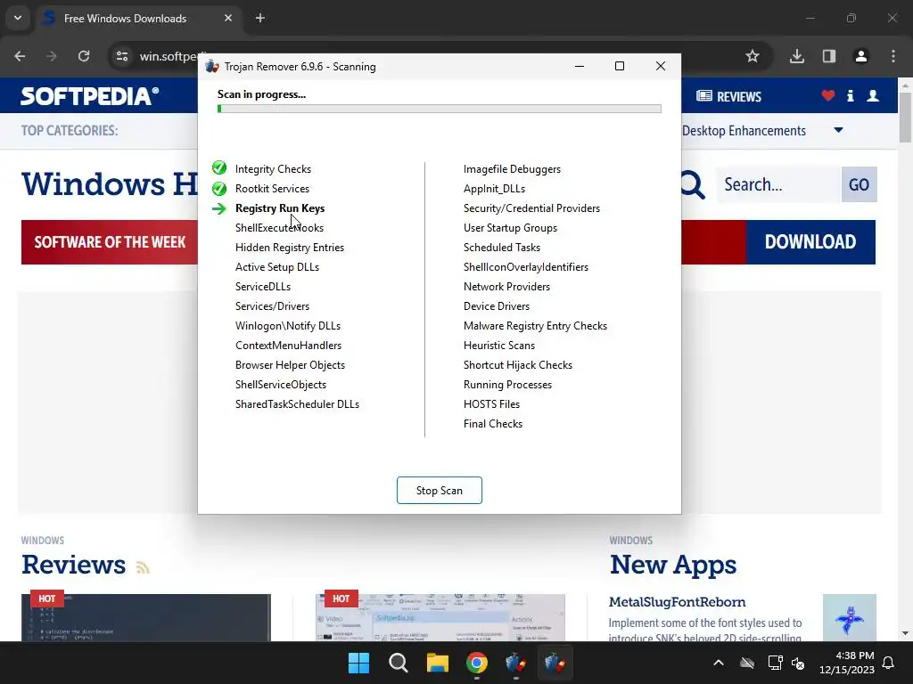Click the GO search button
The image size is (913, 684).
(859, 185)
